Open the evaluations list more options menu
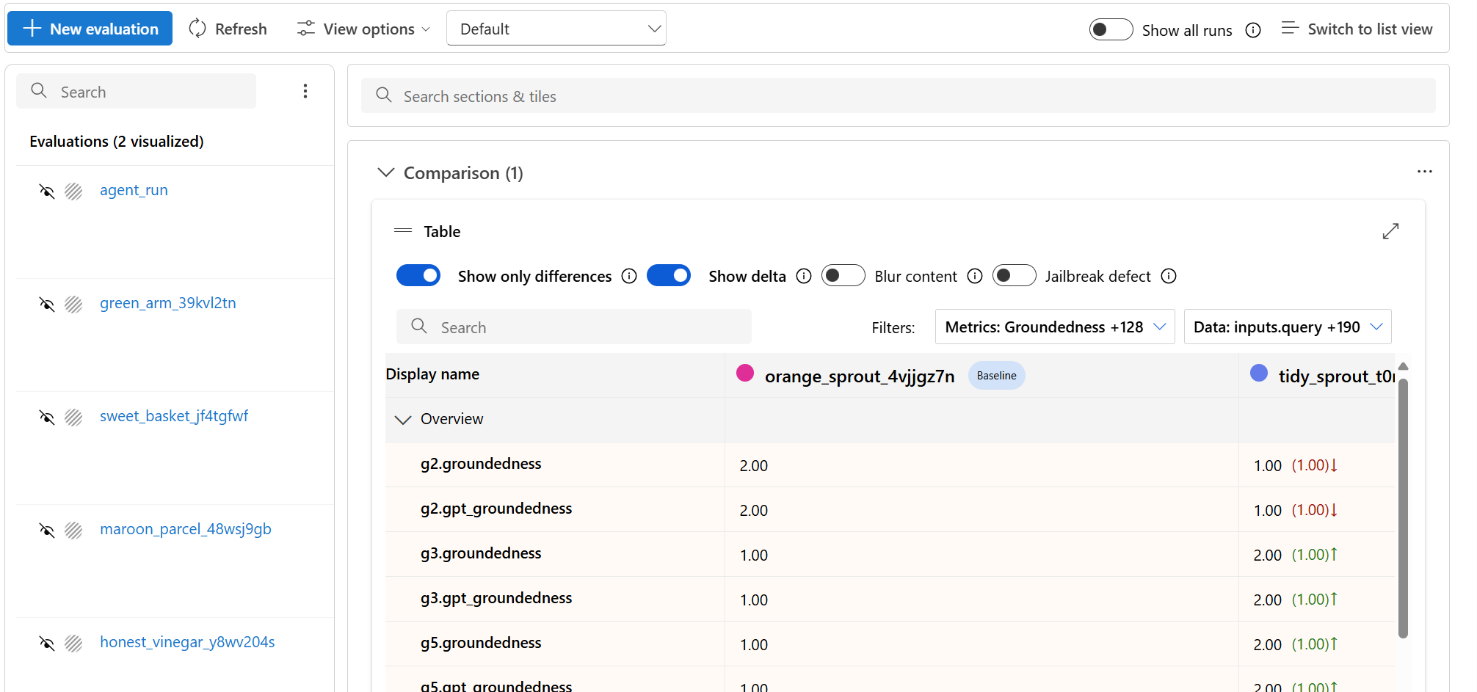This screenshot has width=1477, height=692. click(305, 91)
